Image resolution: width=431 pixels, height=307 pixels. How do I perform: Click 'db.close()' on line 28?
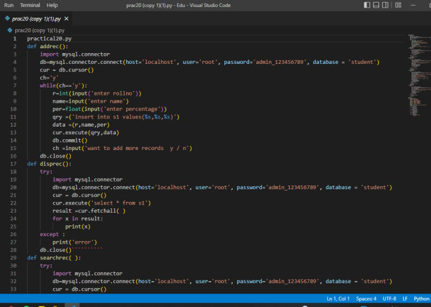(x=56, y=250)
